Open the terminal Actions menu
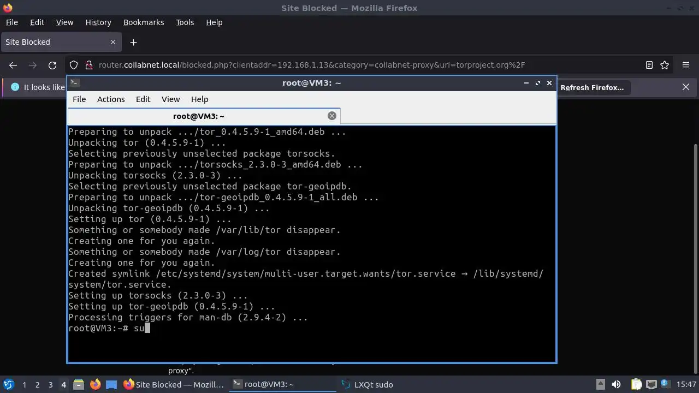699x393 pixels. (111, 99)
